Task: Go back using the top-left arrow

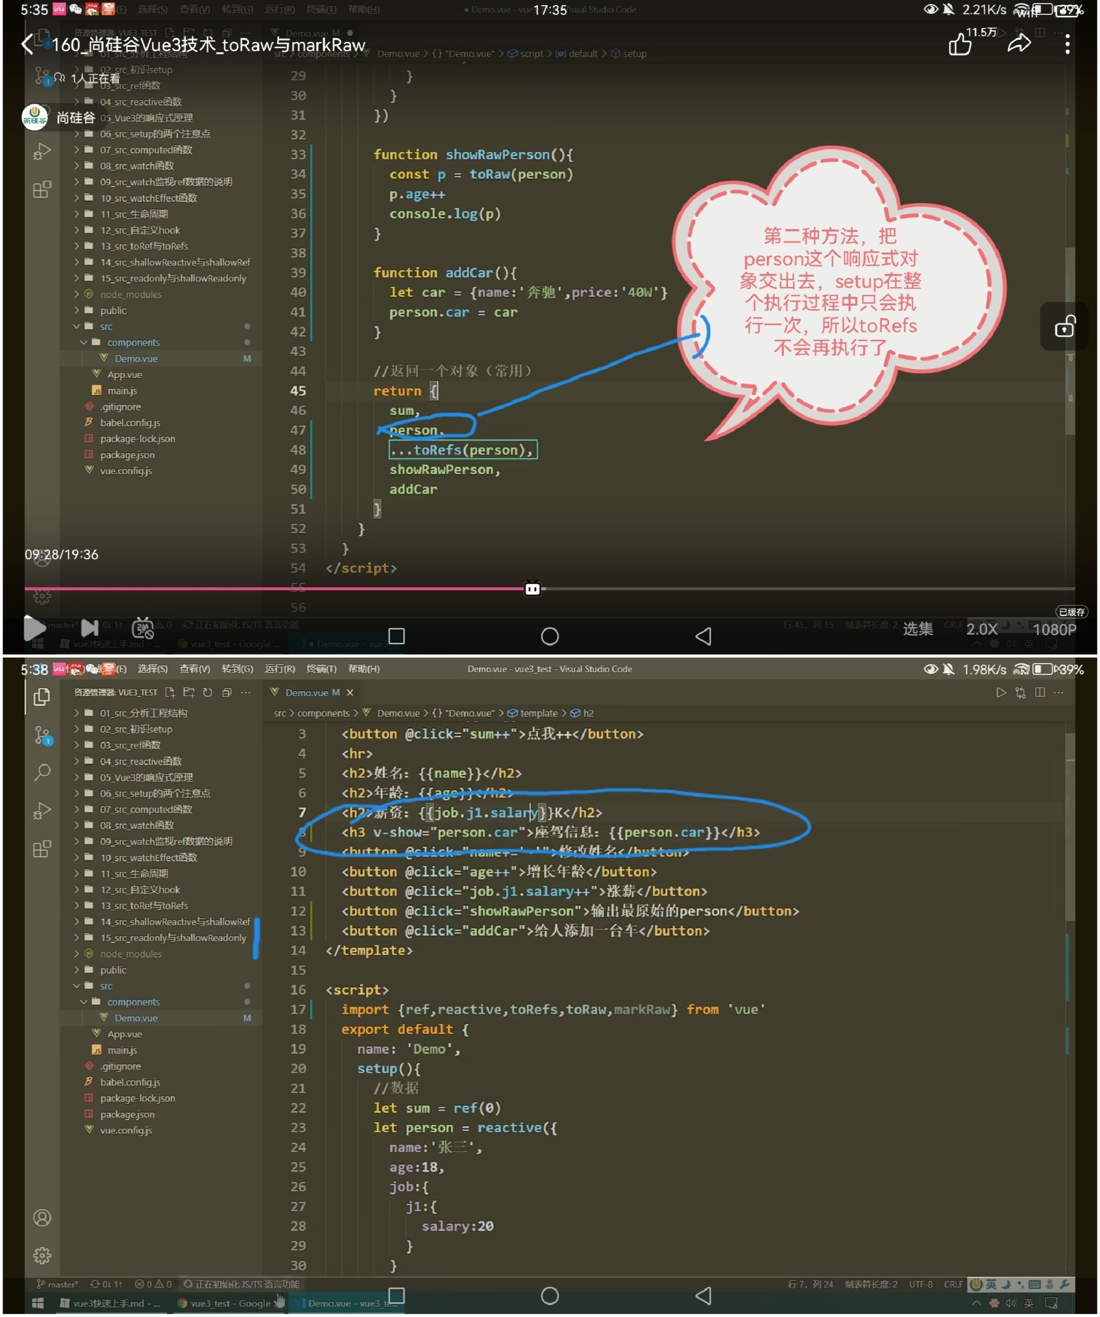Action: pyautogui.click(x=27, y=44)
